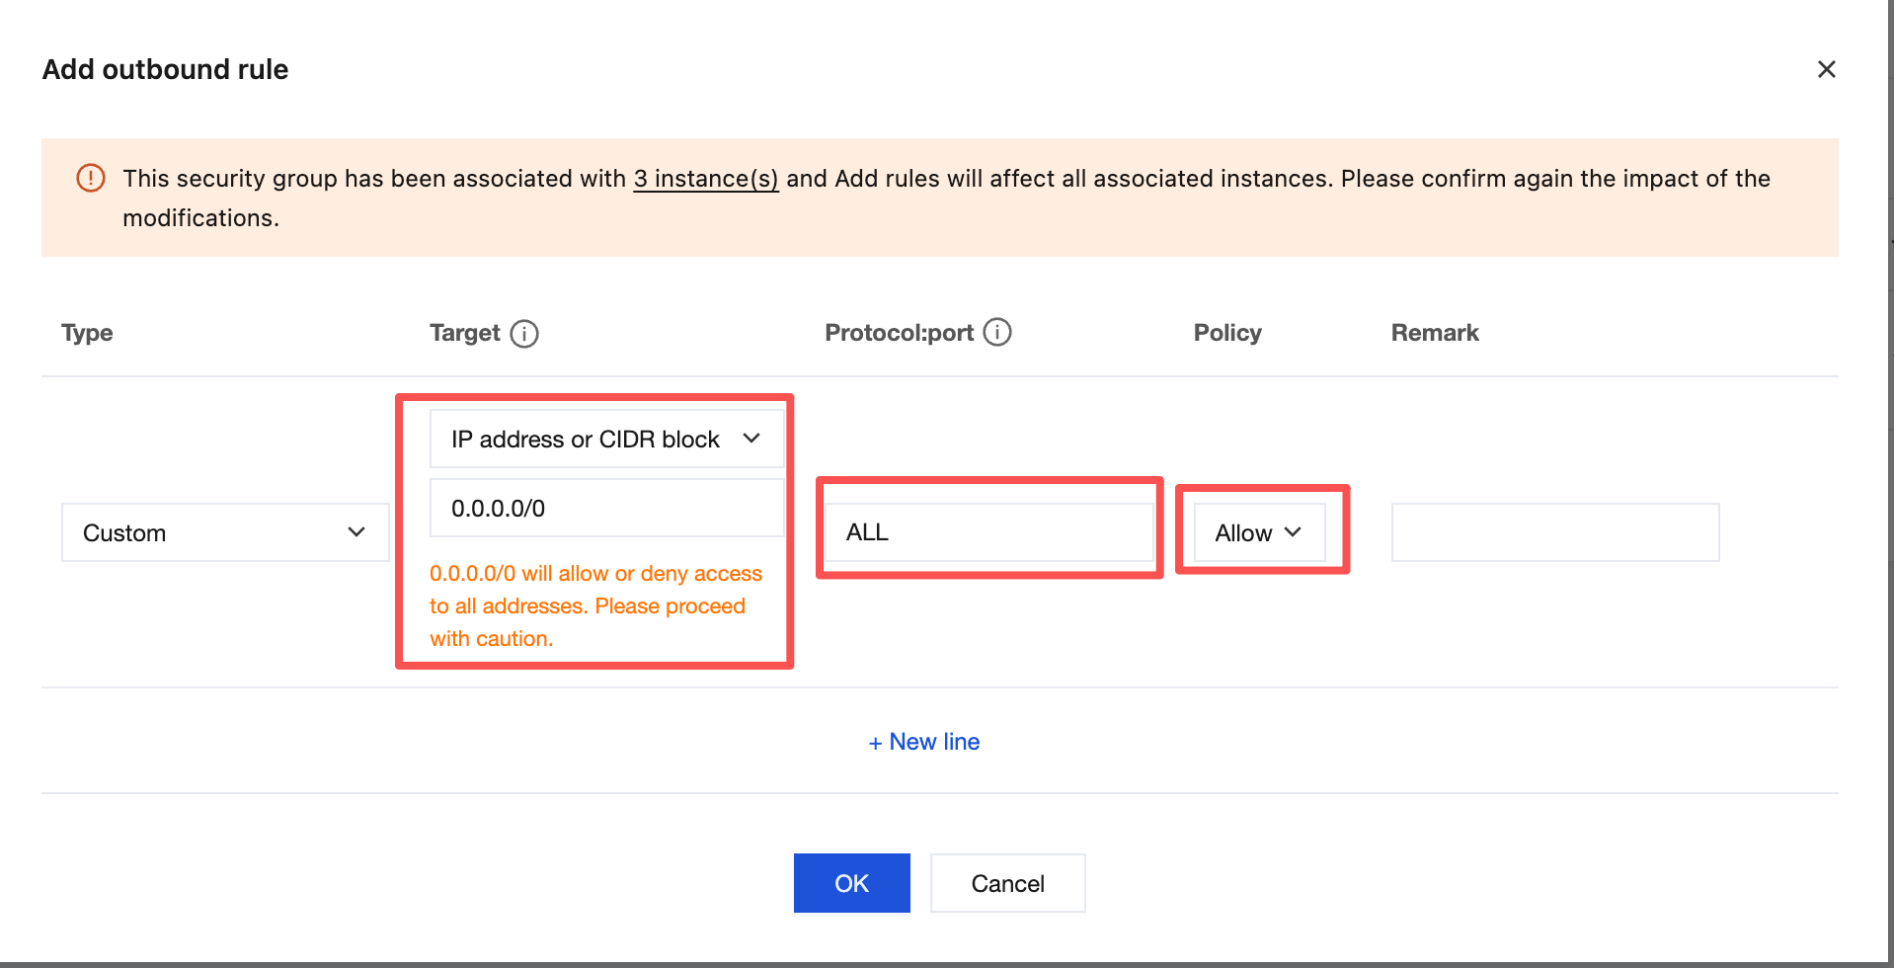
Task: Add a rule with + New line
Action: [924, 742]
